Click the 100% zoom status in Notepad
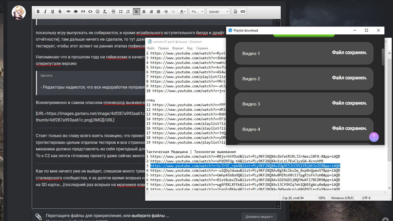 [321, 198]
